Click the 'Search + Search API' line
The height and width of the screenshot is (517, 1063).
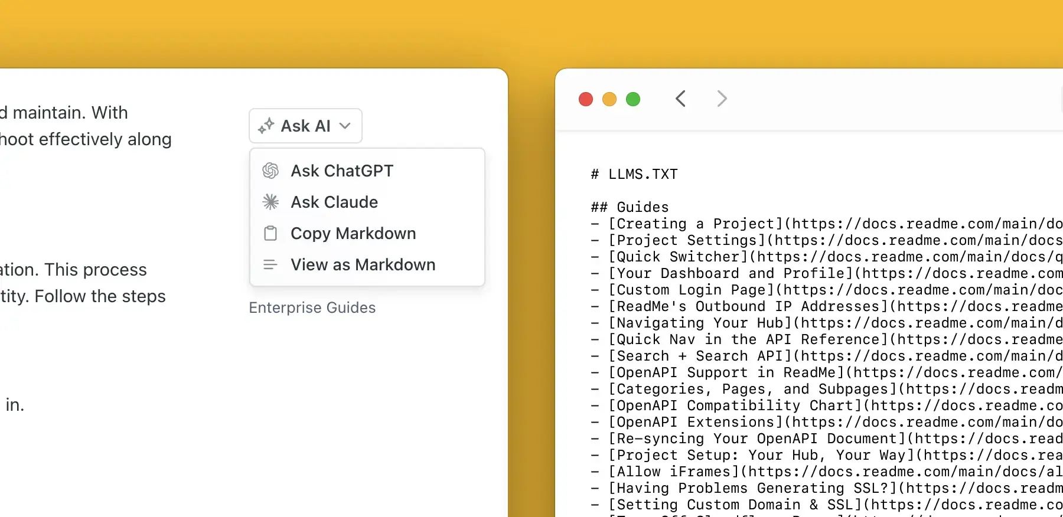pos(827,356)
